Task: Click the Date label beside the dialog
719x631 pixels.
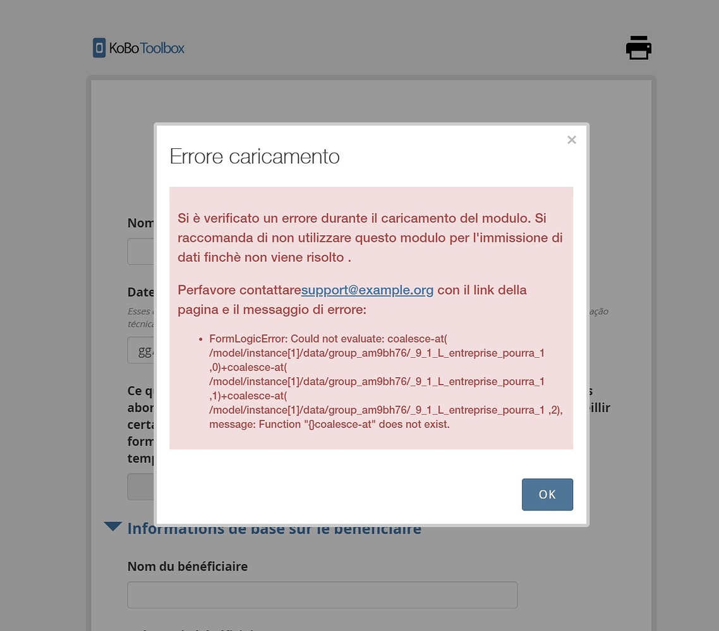Action: (141, 292)
